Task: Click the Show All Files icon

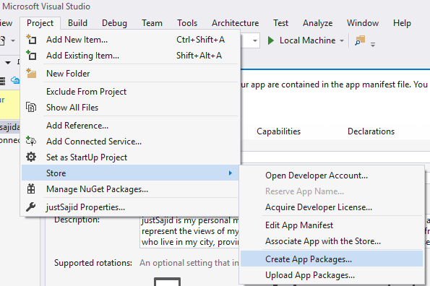Action: coord(31,107)
